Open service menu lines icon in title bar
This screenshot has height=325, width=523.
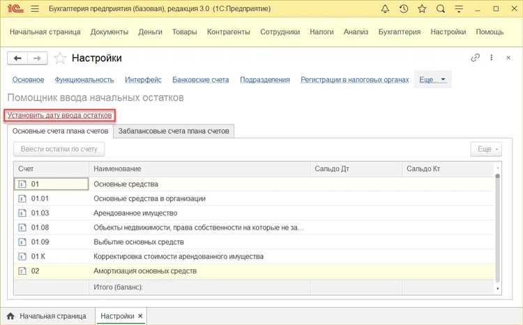click(459, 9)
